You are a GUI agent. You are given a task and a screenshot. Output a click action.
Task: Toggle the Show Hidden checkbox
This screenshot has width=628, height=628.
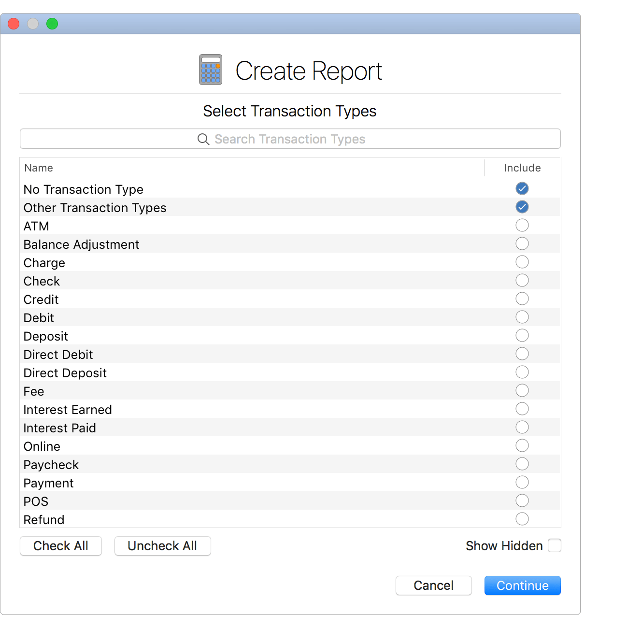[x=555, y=545]
